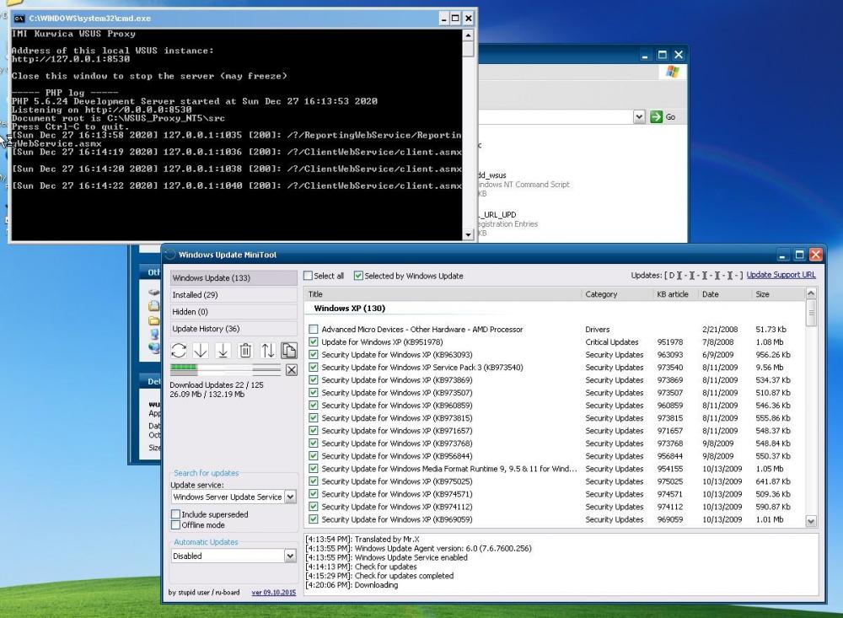Check the Select all checkbox
Image resolution: width=843 pixels, height=618 pixels.
click(x=309, y=276)
